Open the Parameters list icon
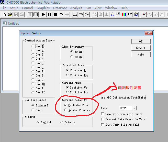Image resolution: width=168 pixels, height=142 pixels. click(x=36, y=14)
